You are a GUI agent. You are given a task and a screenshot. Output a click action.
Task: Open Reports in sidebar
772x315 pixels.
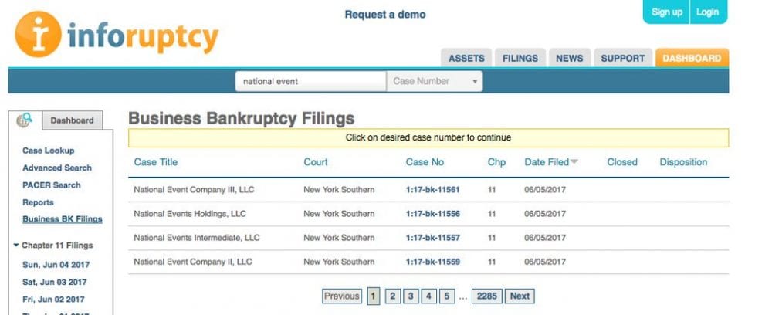pyautogui.click(x=38, y=202)
